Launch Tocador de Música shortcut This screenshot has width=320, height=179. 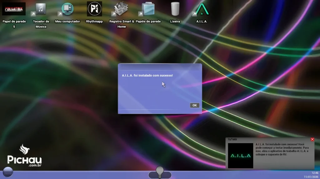click(41, 9)
